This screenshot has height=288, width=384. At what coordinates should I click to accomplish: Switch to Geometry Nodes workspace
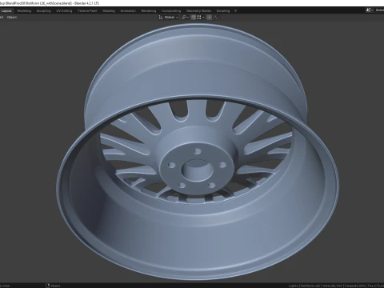(198, 11)
